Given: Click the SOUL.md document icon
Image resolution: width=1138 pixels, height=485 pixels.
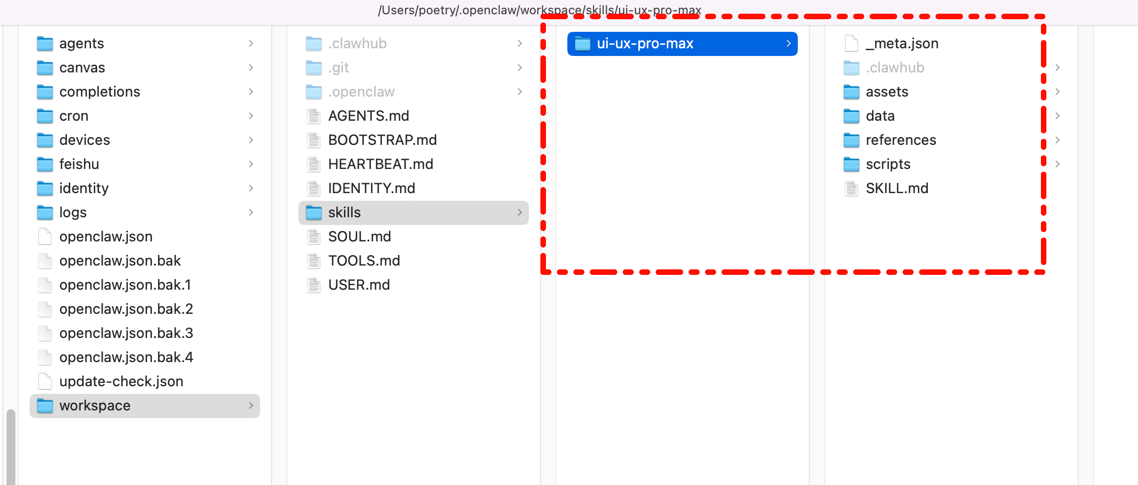Looking at the screenshot, I should point(314,236).
